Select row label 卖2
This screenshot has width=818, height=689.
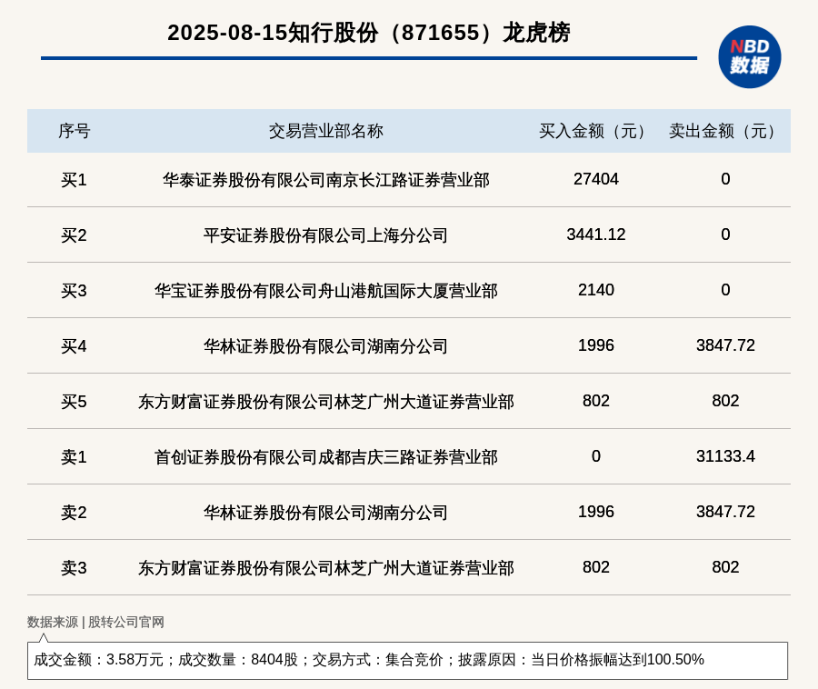click(x=75, y=513)
